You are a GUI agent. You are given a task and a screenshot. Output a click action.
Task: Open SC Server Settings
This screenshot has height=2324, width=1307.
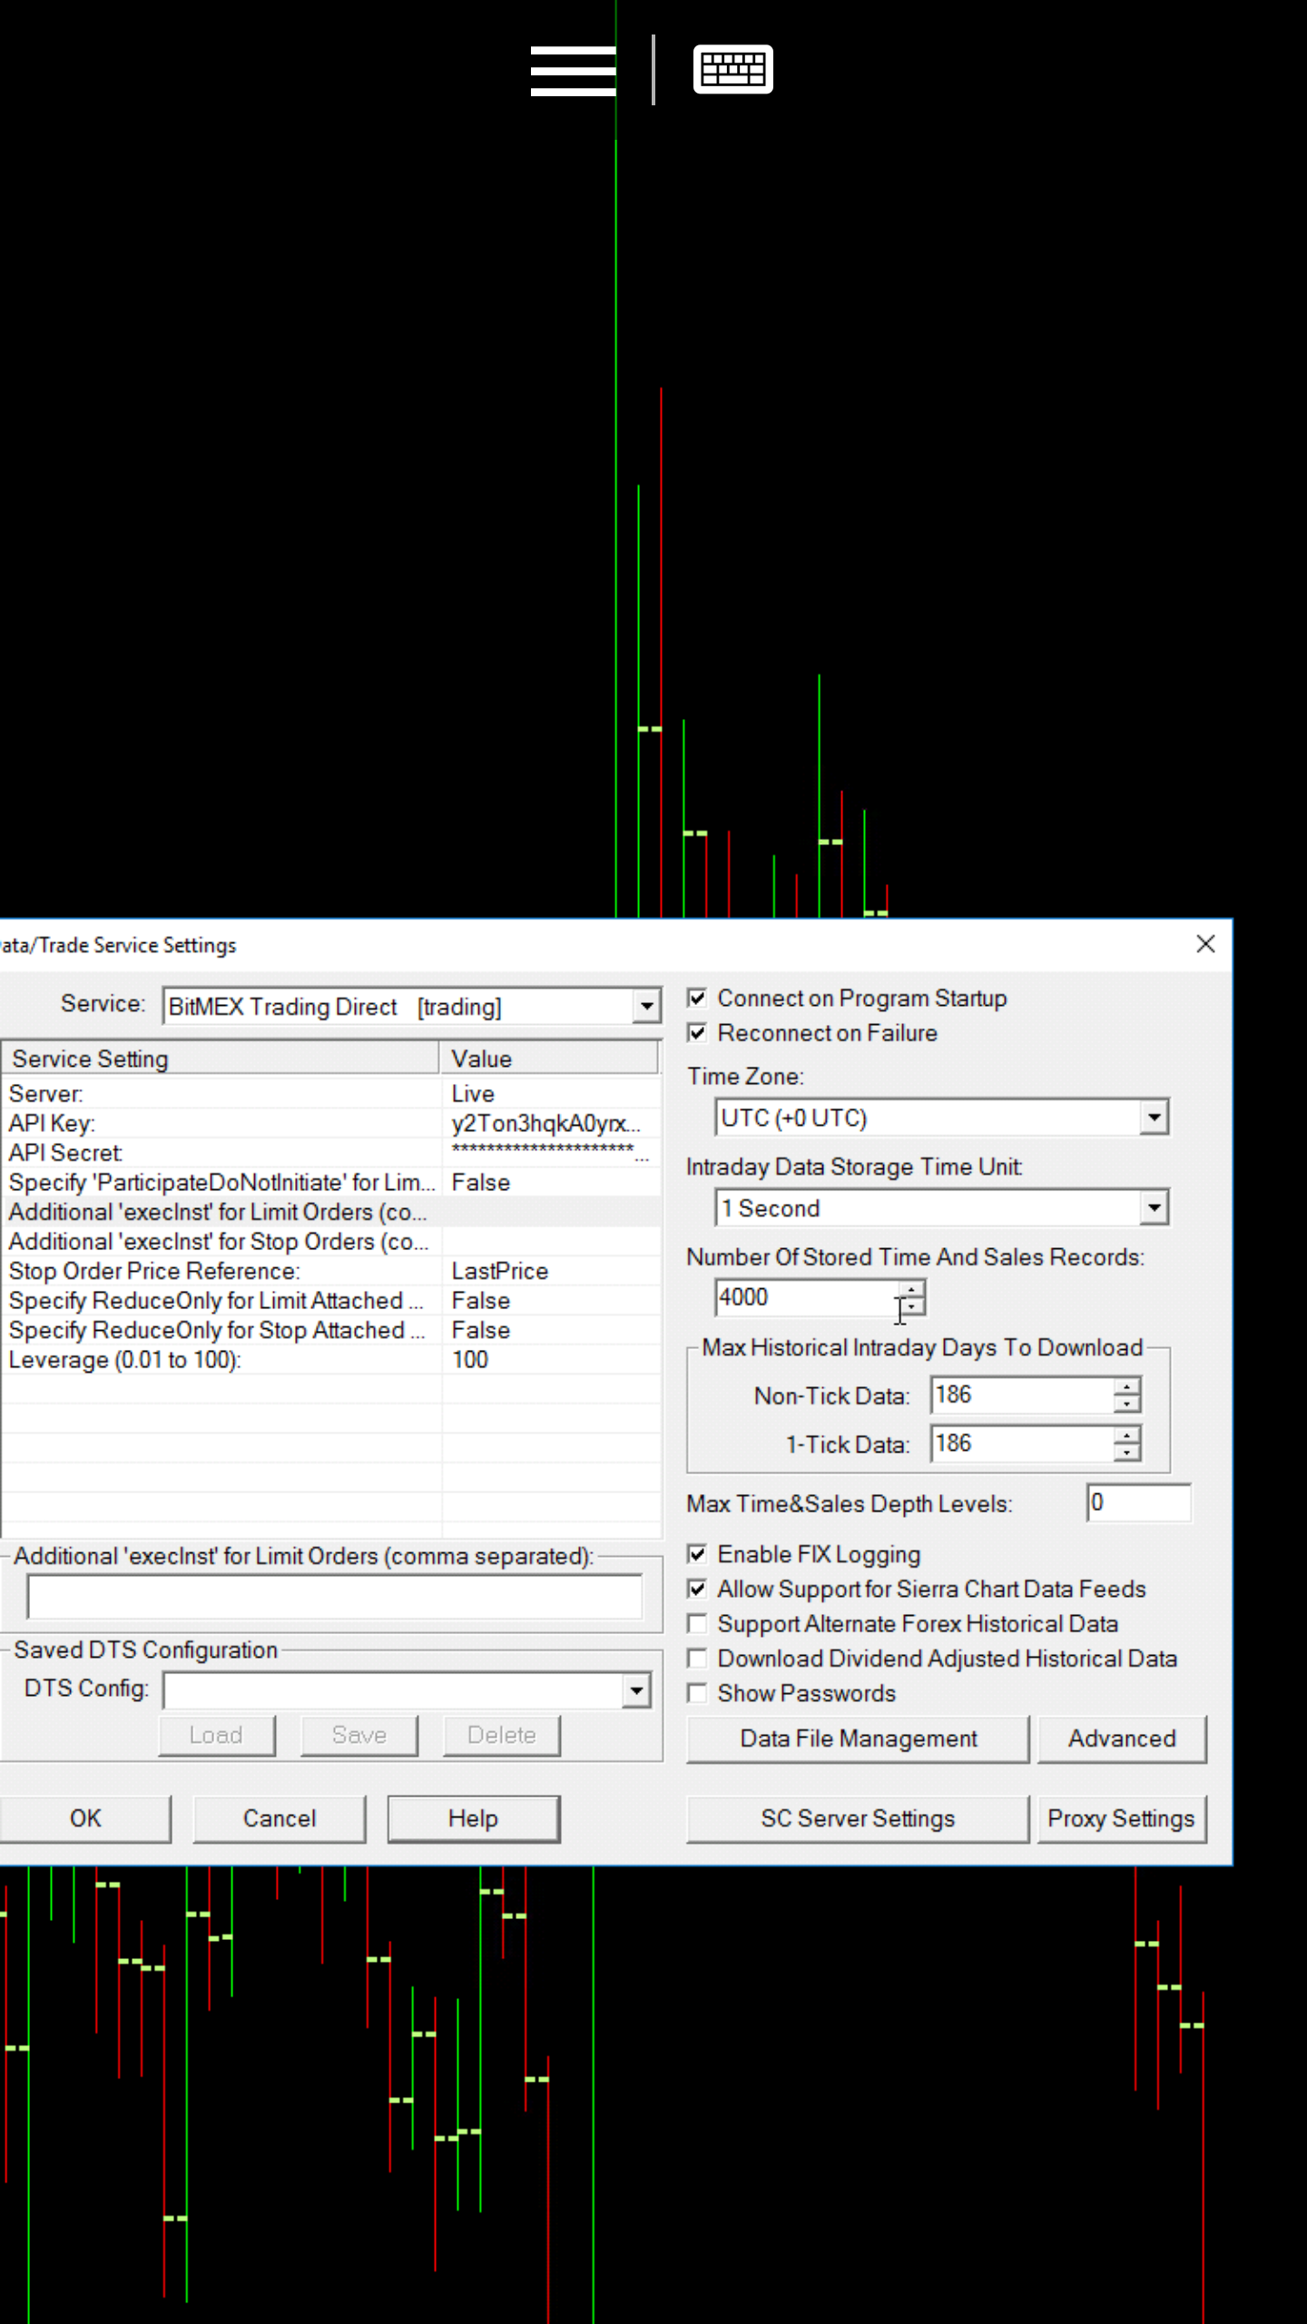tap(858, 1818)
